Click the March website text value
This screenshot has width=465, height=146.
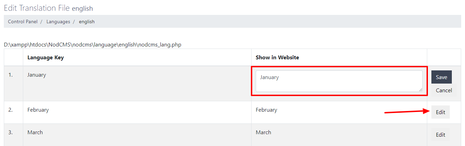point(263,132)
